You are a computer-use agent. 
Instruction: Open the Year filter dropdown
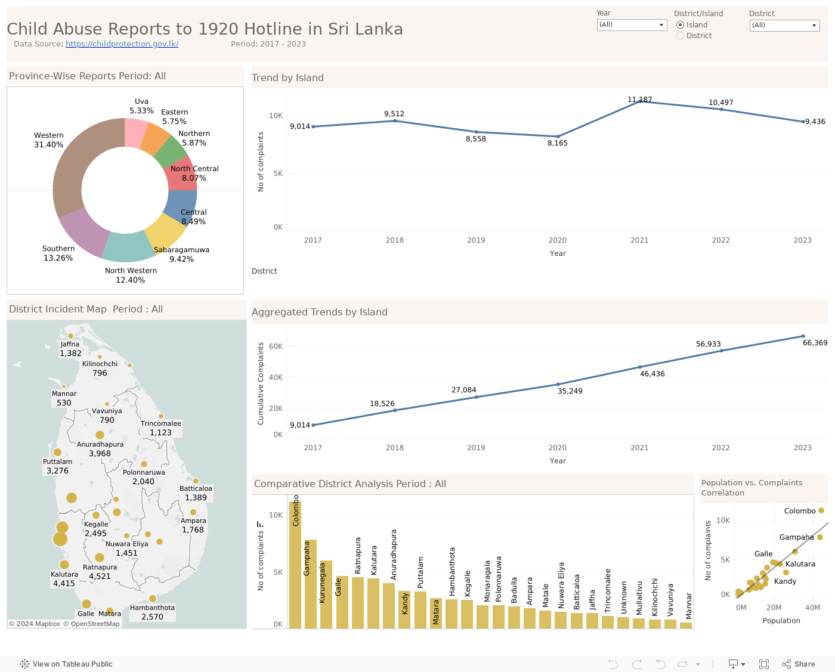click(632, 25)
